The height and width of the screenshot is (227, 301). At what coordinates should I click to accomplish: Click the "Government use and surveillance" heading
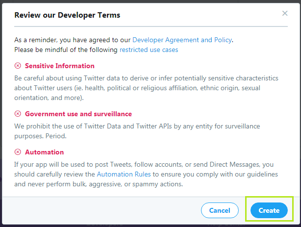click(78, 114)
